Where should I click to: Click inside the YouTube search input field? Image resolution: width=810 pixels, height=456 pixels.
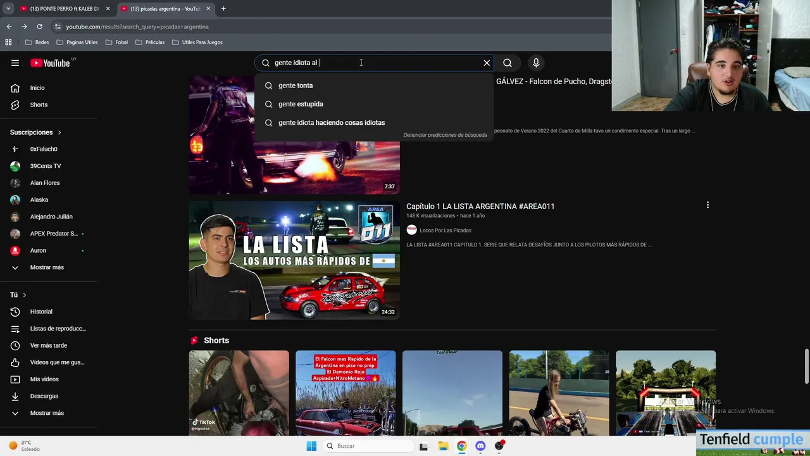point(373,63)
